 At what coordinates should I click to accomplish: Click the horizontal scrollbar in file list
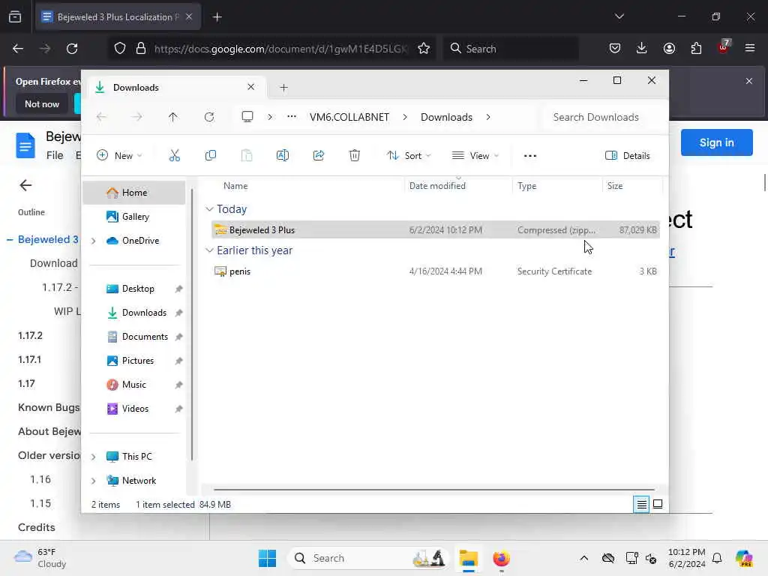(x=434, y=489)
